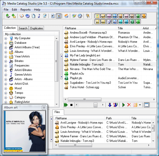Toggle the pressed album art view button
159x156 pixels.
click(59, 16)
